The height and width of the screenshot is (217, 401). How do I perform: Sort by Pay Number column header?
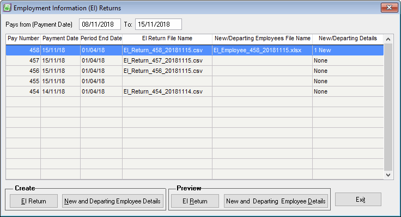[23, 38]
